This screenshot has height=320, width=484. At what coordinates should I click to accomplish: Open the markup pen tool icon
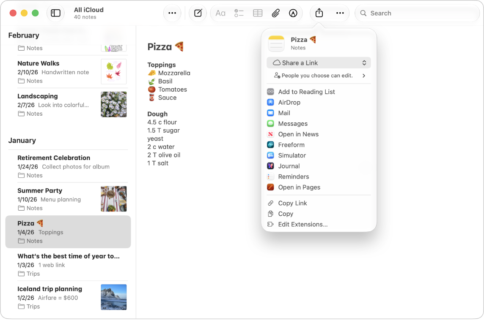point(293,13)
